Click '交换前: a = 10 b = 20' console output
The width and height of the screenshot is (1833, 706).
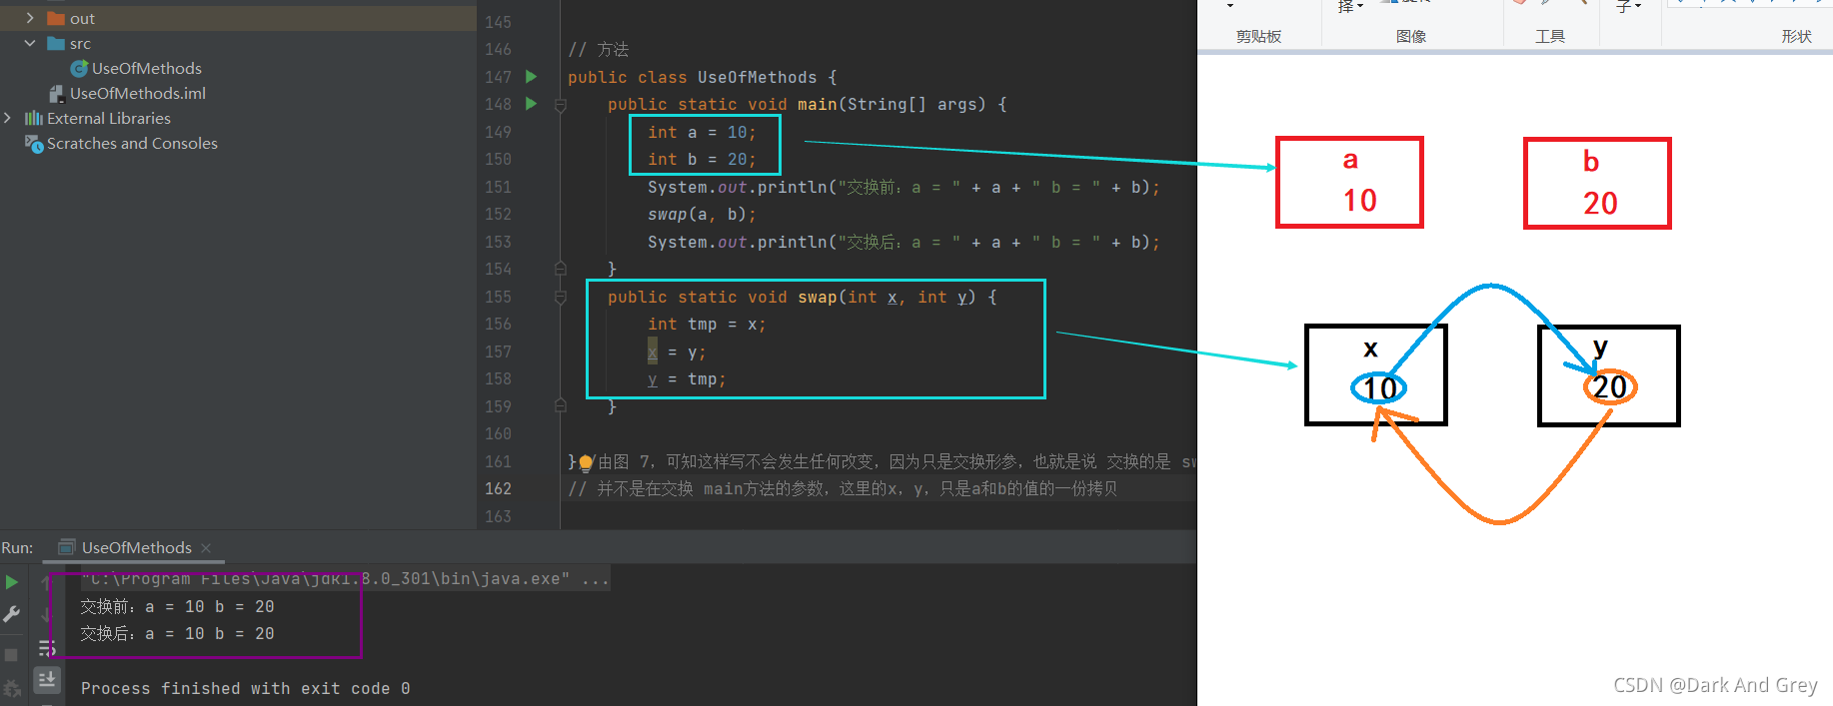click(177, 606)
